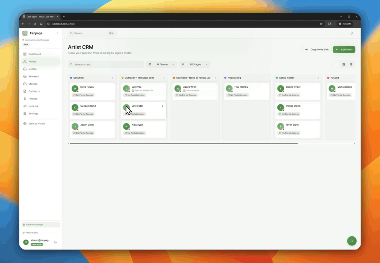
Task: Click the browser reload icon
Action: click(x=35, y=24)
